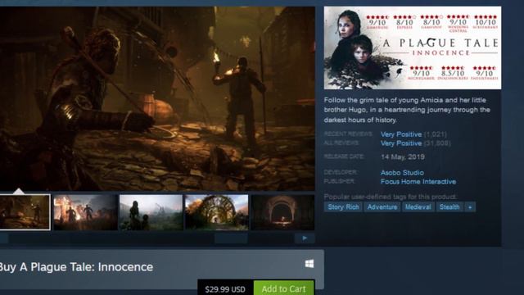This screenshot has height=295, width=524.
Task: Select the highlighted first screenshot thumbnail
Action: pos(25,212)
